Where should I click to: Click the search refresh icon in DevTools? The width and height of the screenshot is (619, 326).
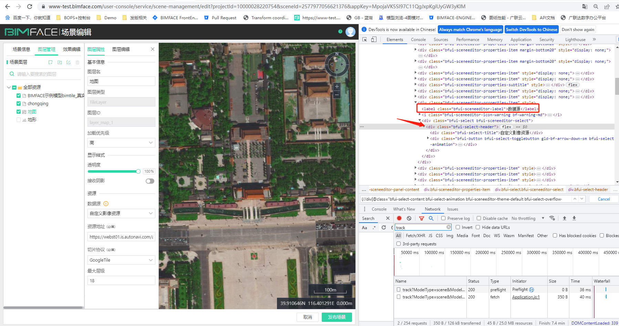pyautogui.click(x=384, y=227)
